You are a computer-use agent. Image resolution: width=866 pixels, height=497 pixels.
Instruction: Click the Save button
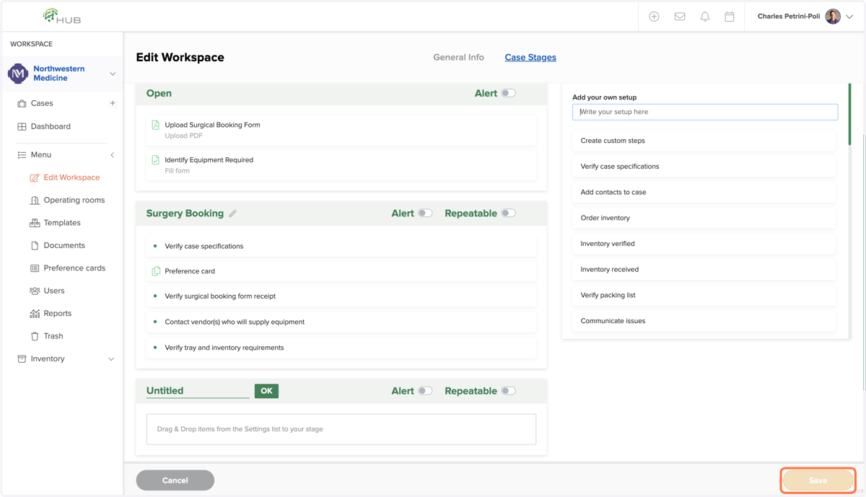(818, 480)
